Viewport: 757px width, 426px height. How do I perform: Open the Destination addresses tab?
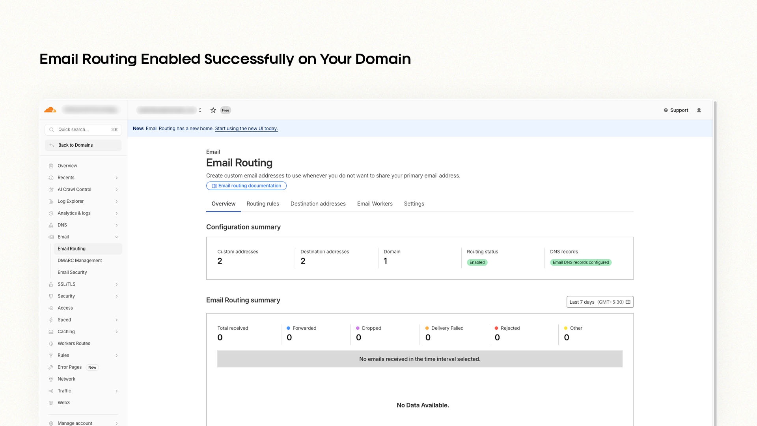click(318, 204)
